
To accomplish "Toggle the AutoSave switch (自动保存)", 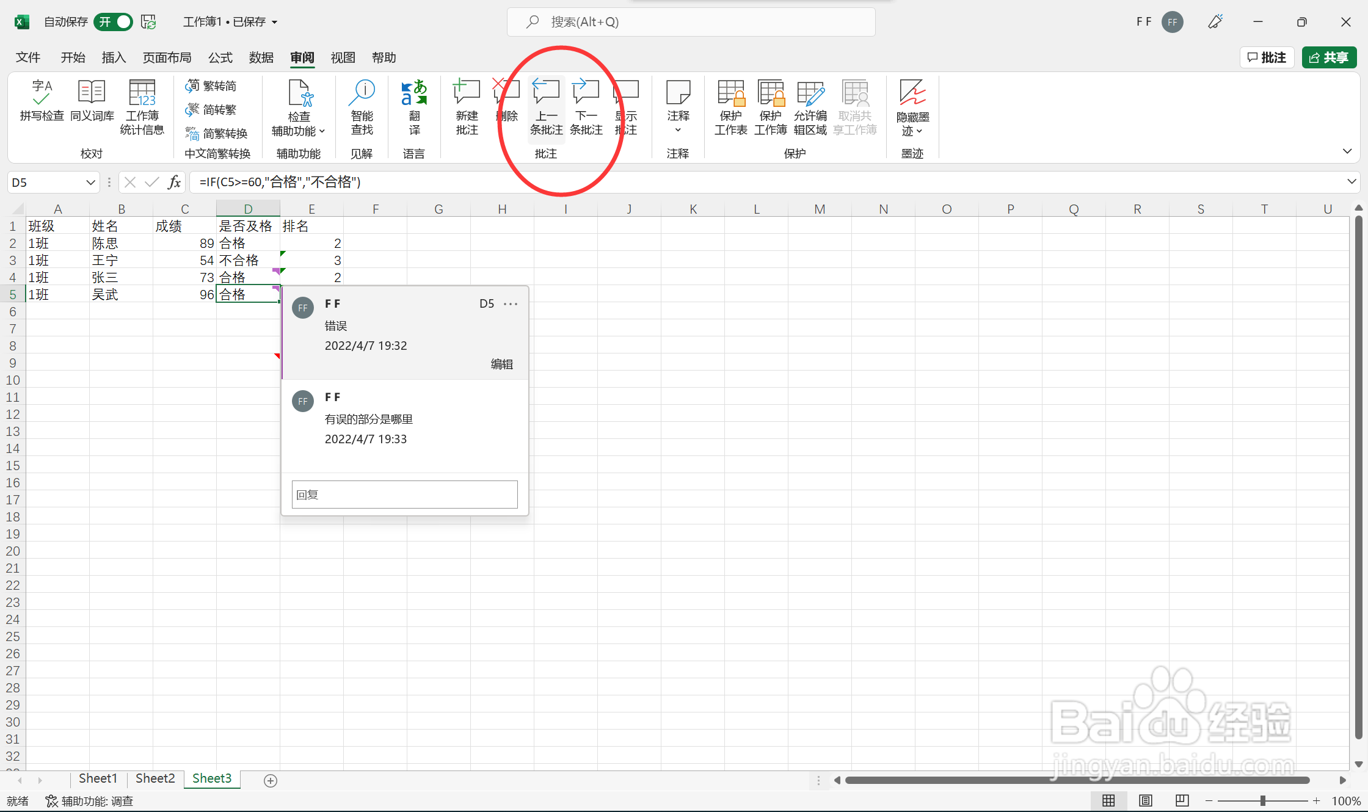I will click(x=114, y=22).
